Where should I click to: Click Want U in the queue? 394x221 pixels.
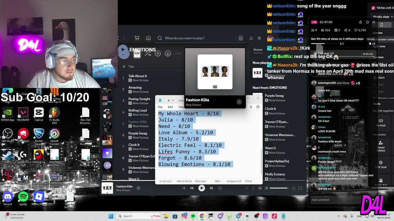270,148
